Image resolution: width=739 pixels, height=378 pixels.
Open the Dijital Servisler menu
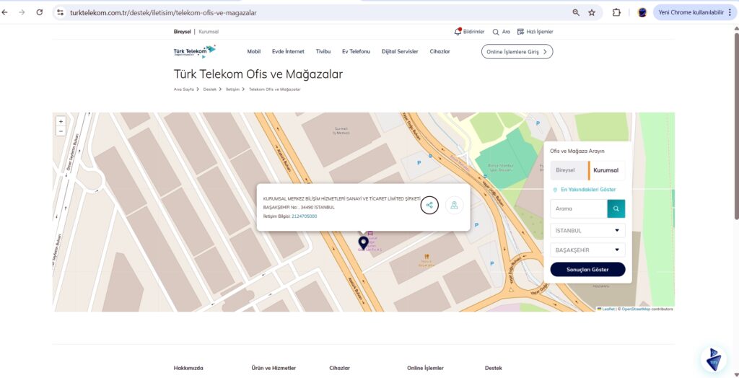tap(400, 51)
